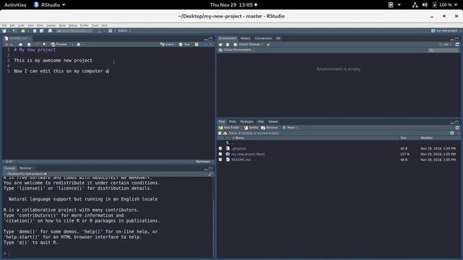The height and width of the screenshot is (260, 463).
Task: Check the my-new-project.Rproj checkbox
Action: click(x=220, y=154)
